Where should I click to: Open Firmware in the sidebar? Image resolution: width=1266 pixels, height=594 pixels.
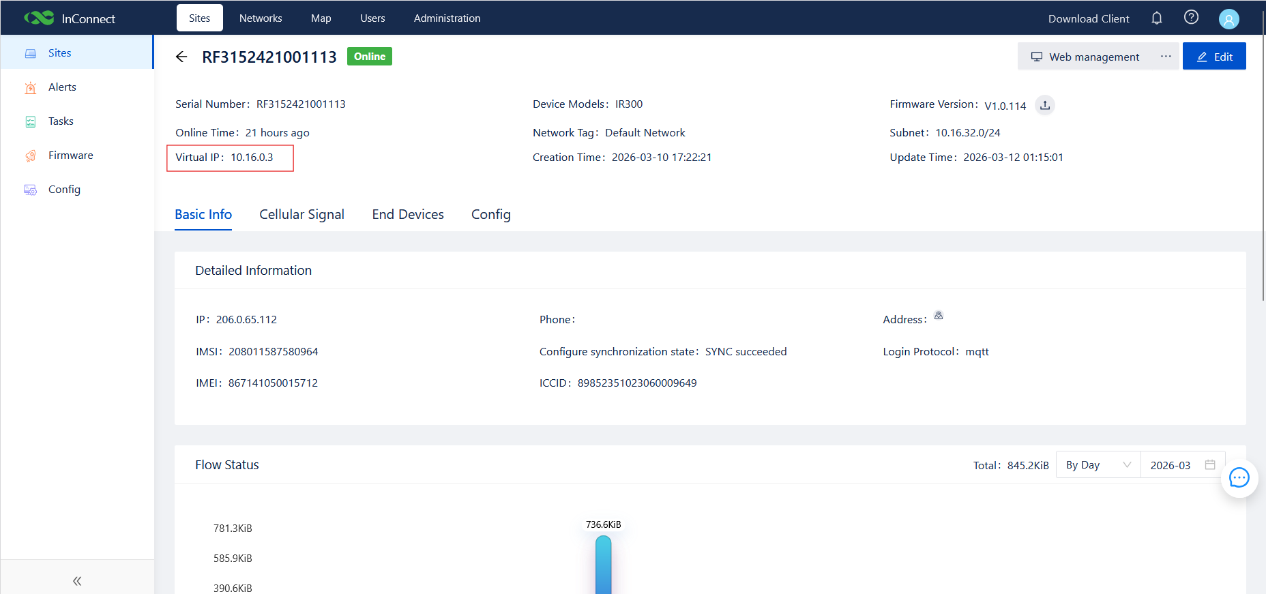click(77, 155)
